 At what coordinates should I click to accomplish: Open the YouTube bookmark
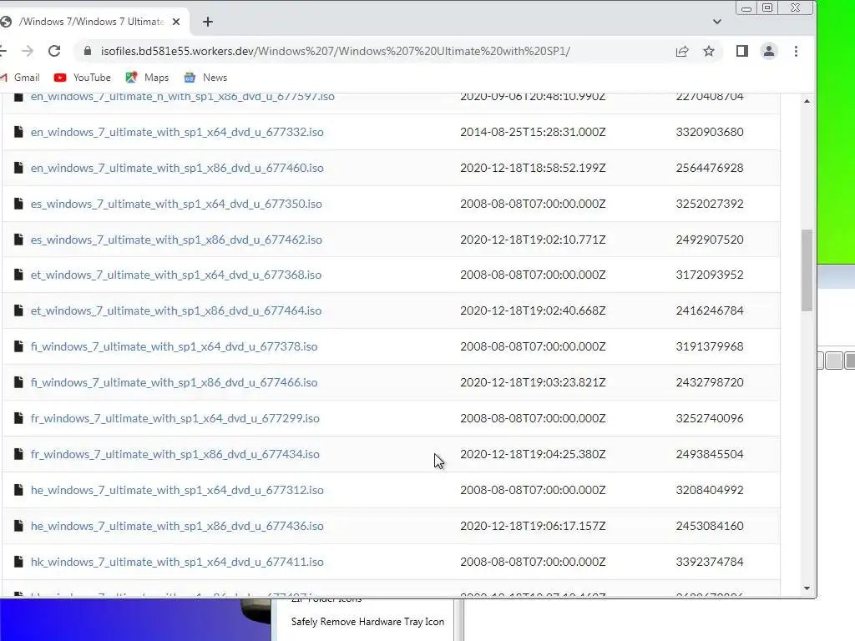(x=83, y=78)
